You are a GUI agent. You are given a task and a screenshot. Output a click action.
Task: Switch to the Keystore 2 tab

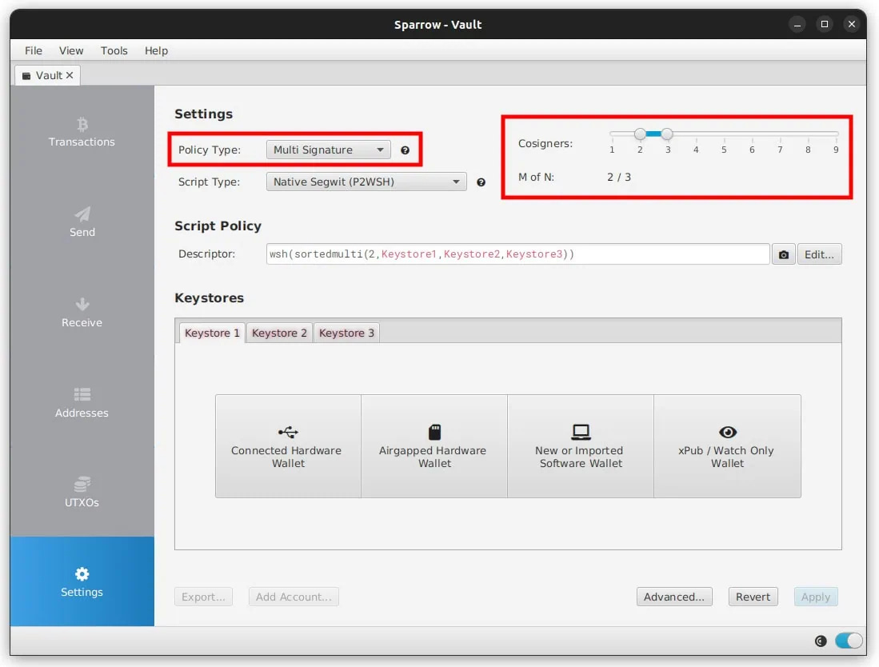(279, 333)
